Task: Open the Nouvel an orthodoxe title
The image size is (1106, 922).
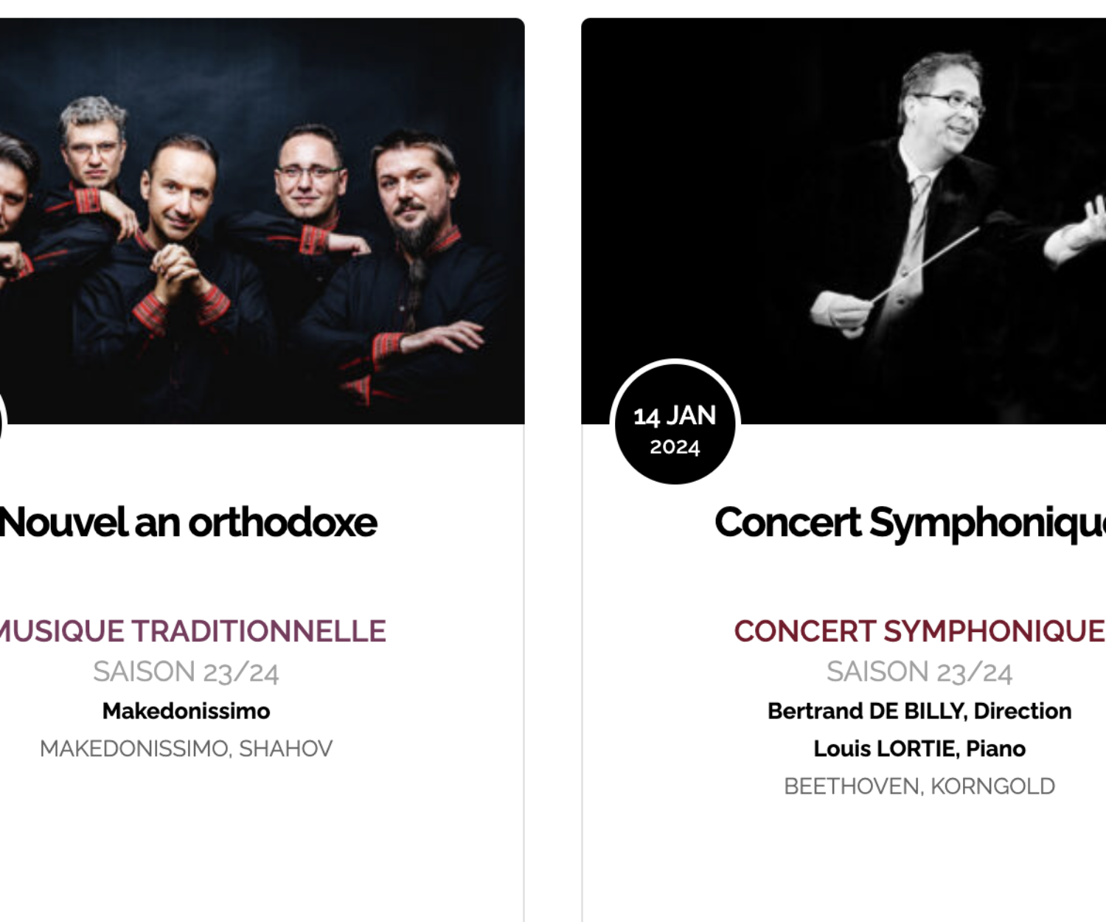Action: [x=189, y=522]
